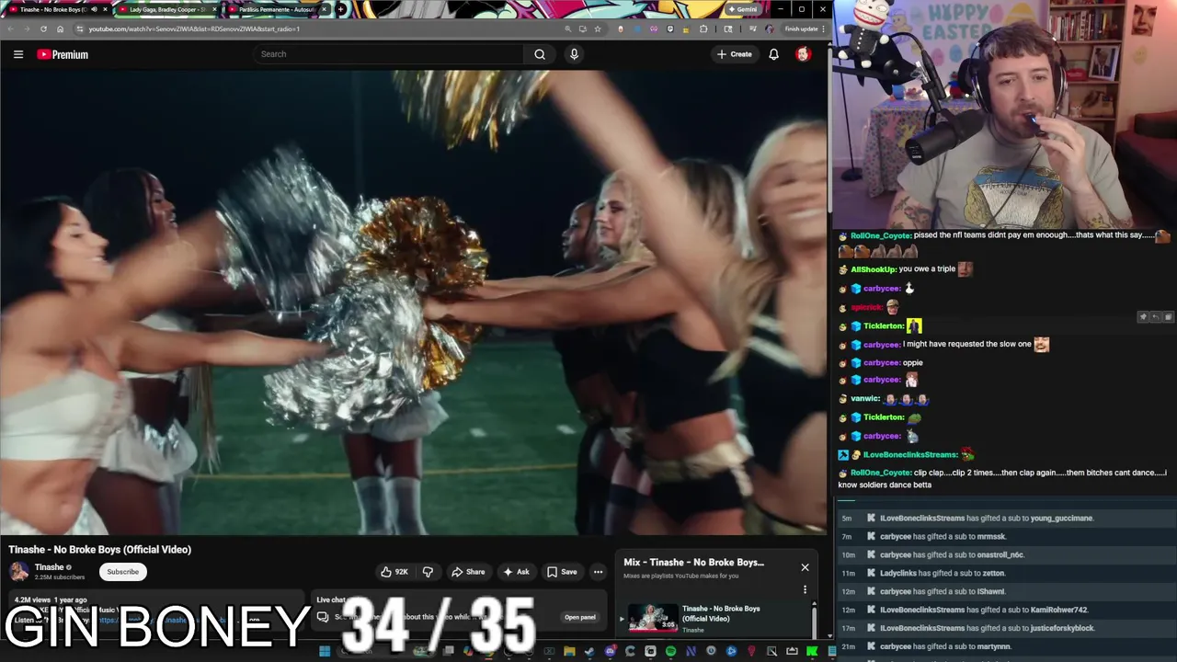Viewport: 1177px width, 662px height.
Task: Click the spiczick username in chat
Action: [866, 307]
